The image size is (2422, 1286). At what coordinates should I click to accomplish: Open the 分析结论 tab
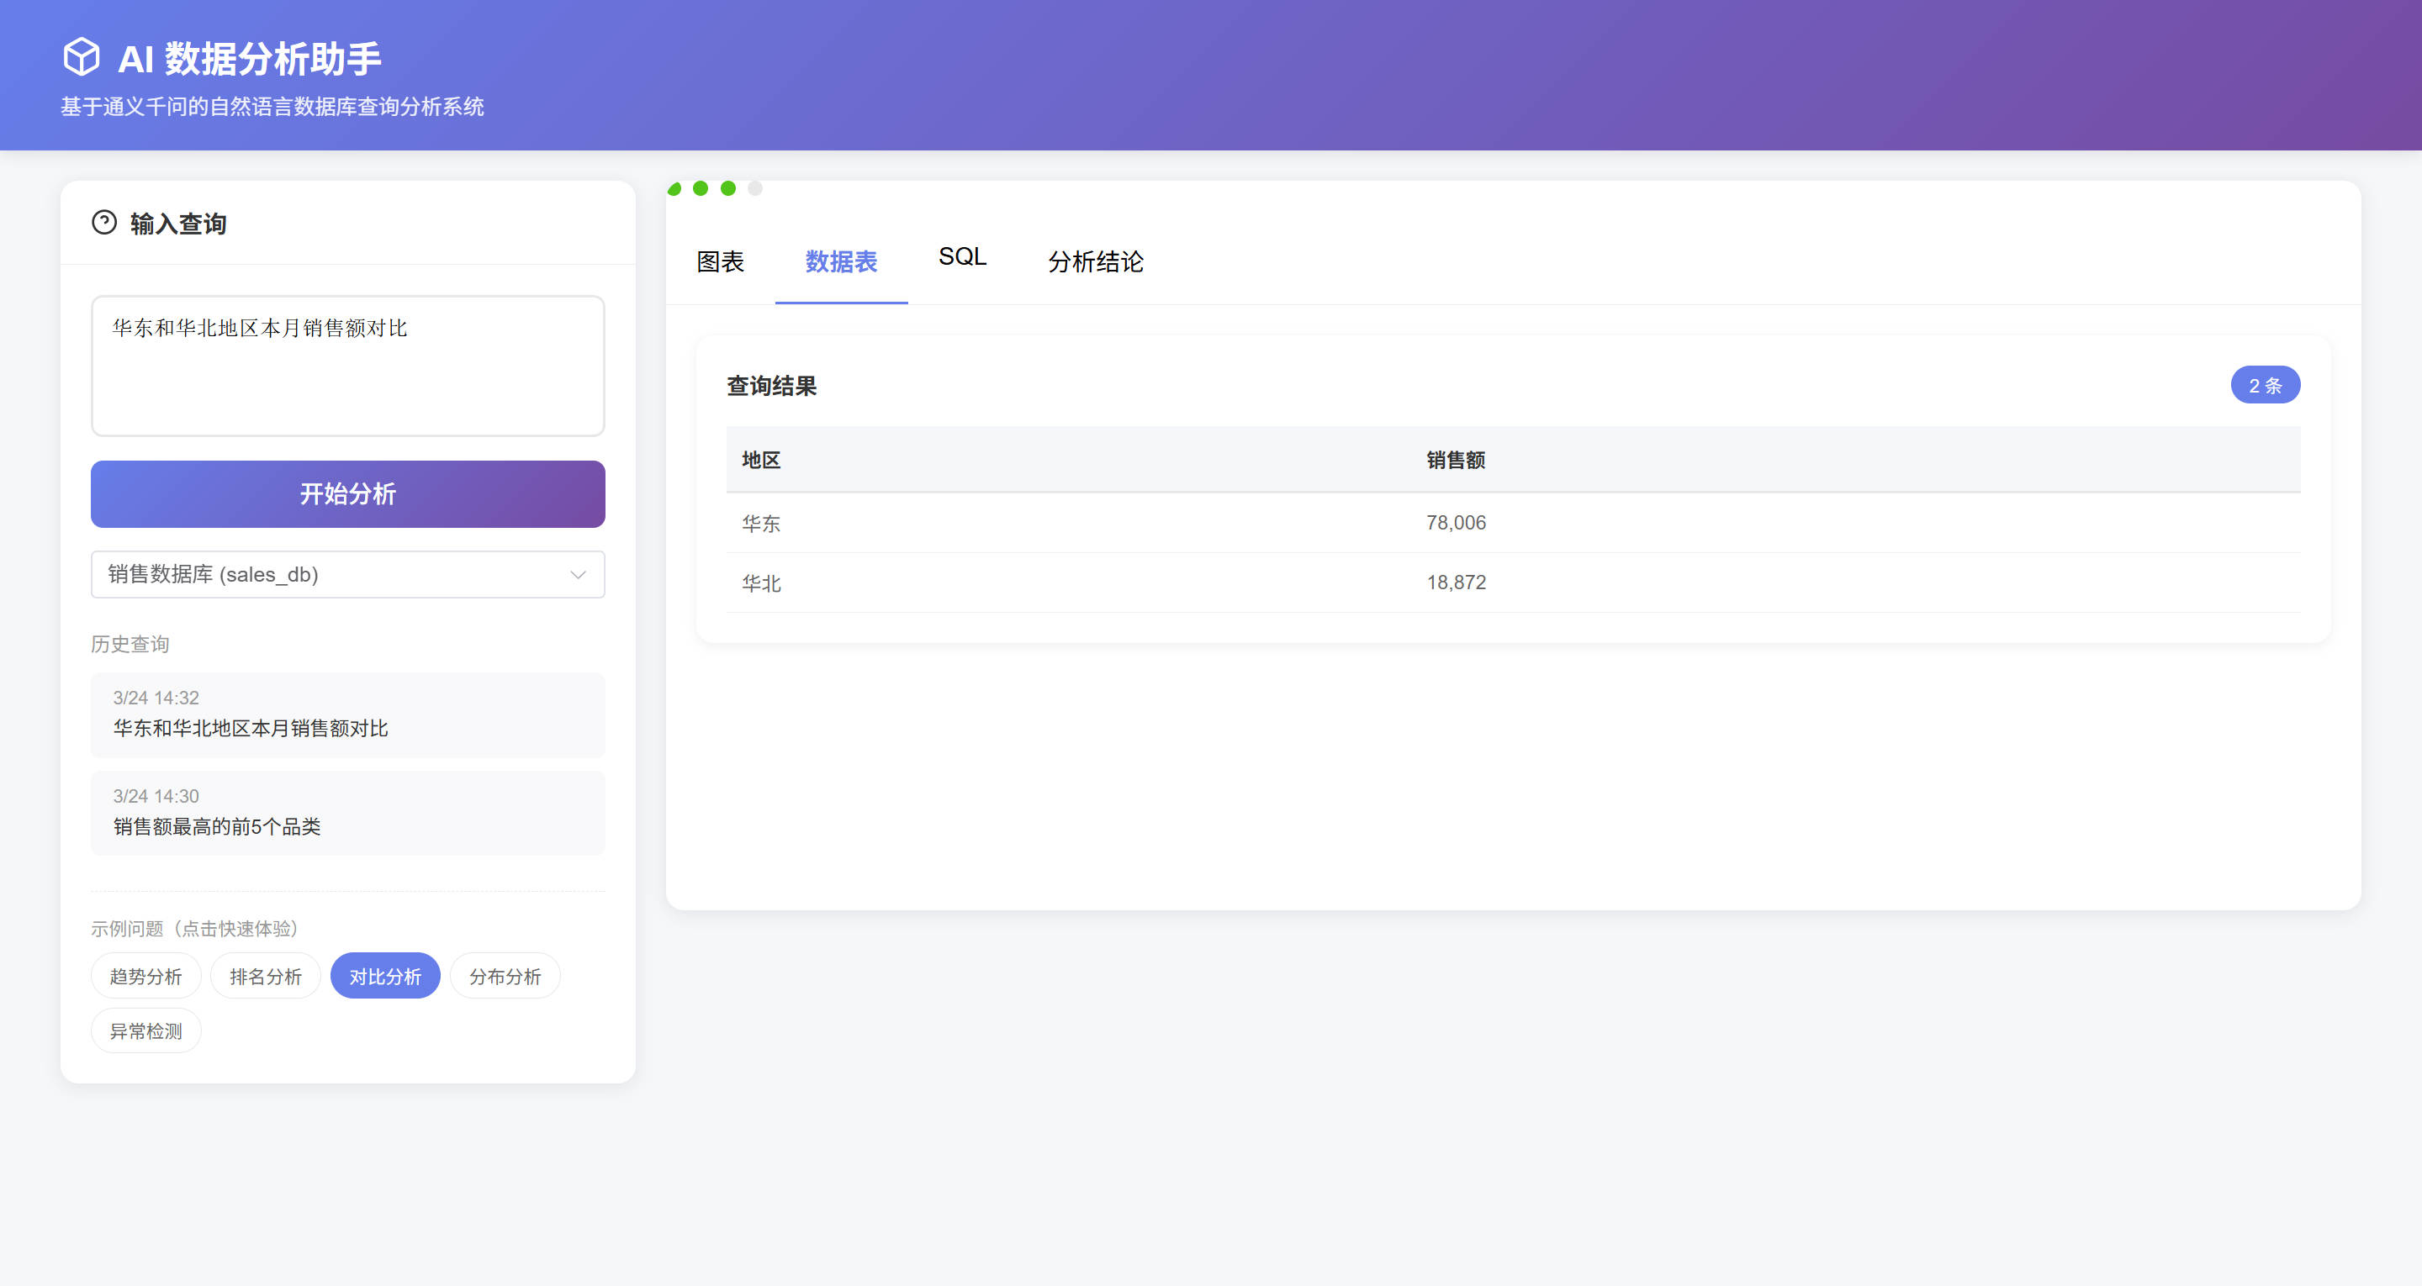click(x=1095, y=261)
